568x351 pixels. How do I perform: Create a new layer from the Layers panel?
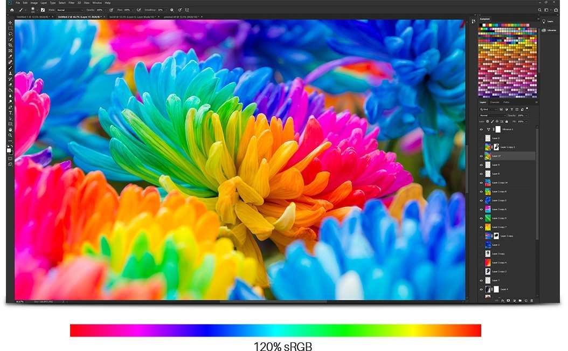(x=526, y=300)
